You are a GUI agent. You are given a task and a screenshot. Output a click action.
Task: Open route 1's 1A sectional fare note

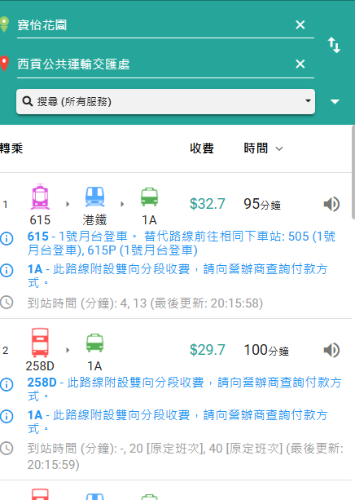point(177,276)
